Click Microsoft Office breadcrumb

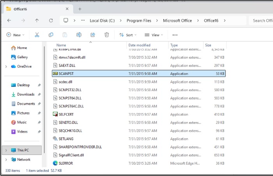click(177, 21)
